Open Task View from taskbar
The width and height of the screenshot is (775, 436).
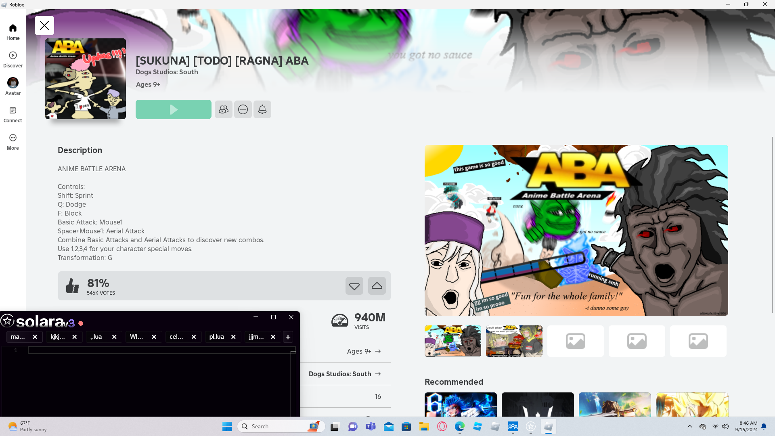pyautogui.click(x=335, y=426)
